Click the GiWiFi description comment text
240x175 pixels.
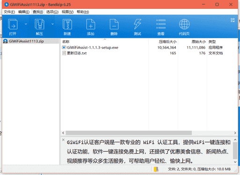pos(148,152)
